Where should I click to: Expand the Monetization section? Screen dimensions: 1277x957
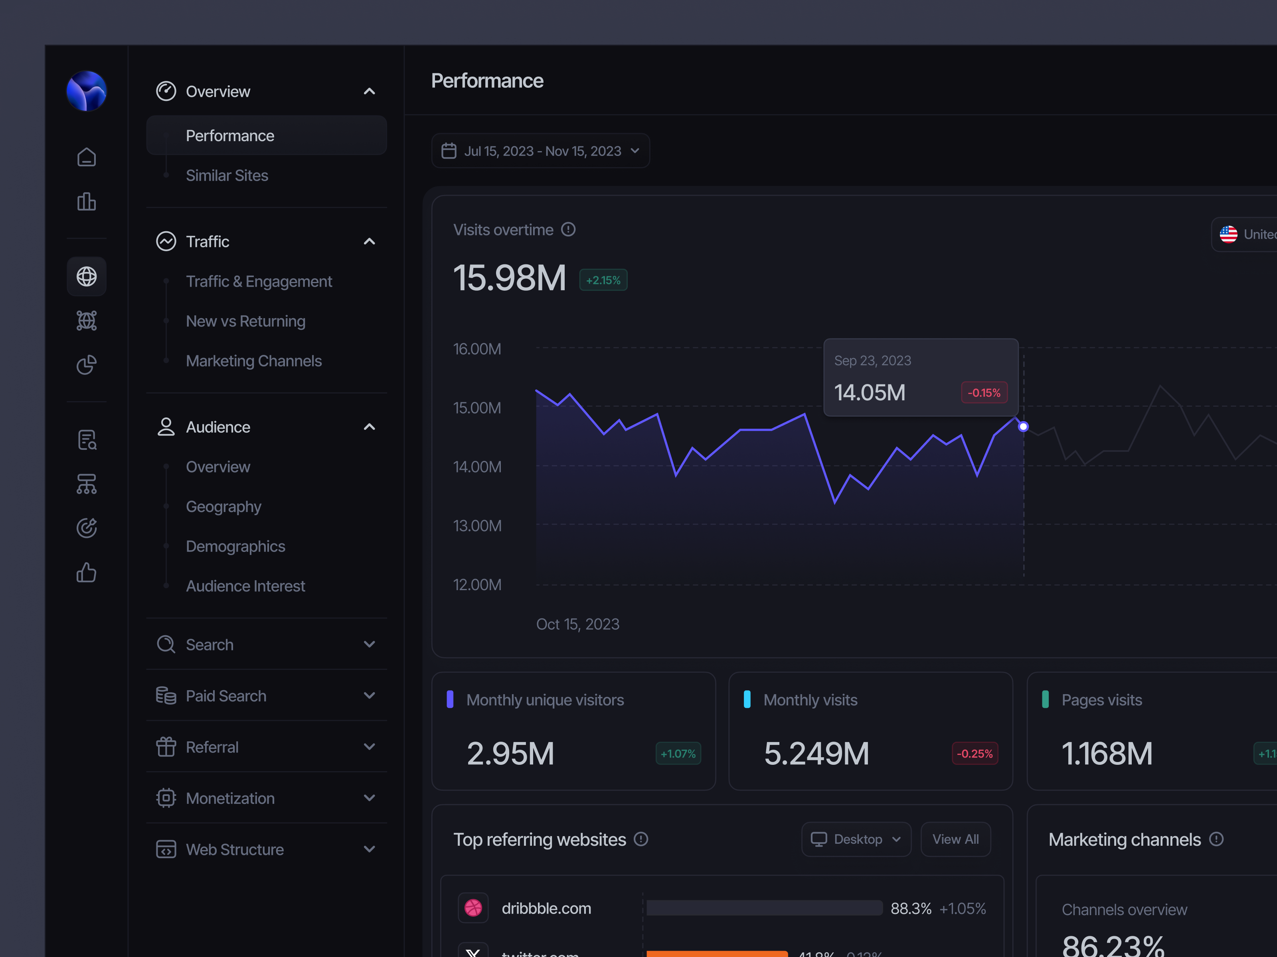tap(370, 798)
